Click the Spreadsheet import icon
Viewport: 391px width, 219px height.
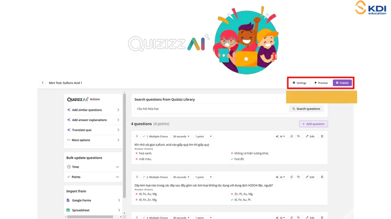pyautogui.click(x=68, y=210)
